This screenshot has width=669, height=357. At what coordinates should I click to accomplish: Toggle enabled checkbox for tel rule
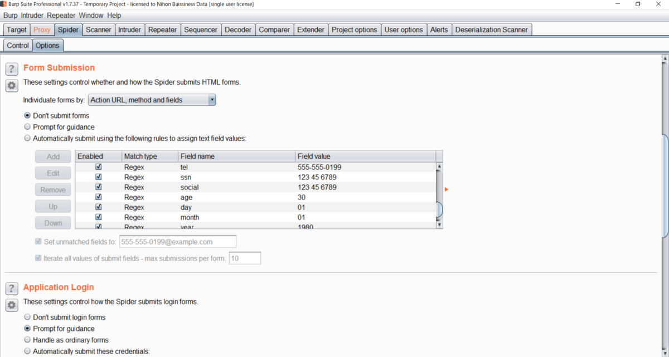click(x=99, y=167)
